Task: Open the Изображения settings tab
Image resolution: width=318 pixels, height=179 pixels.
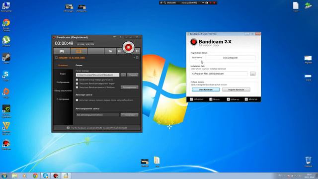Action: tap(63, 83)
